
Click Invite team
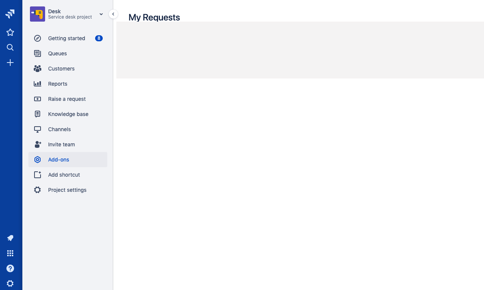(x=61, y=144)
